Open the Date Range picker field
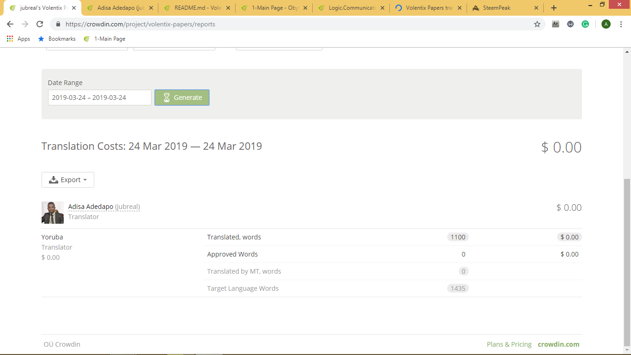The height and width of the screenshot is (355, 631). [99, 98]
